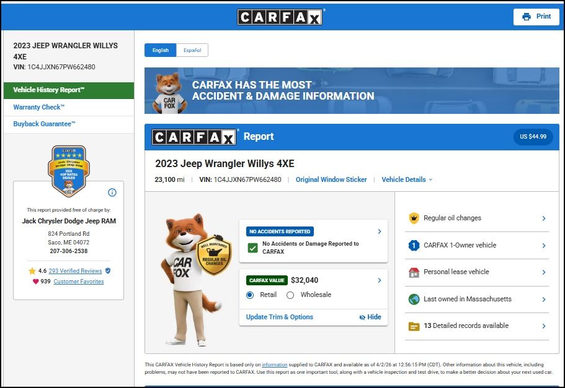Open the Warranty Check tab
Viewport: 565px width, 388px height.
click(x=38, y=107)
